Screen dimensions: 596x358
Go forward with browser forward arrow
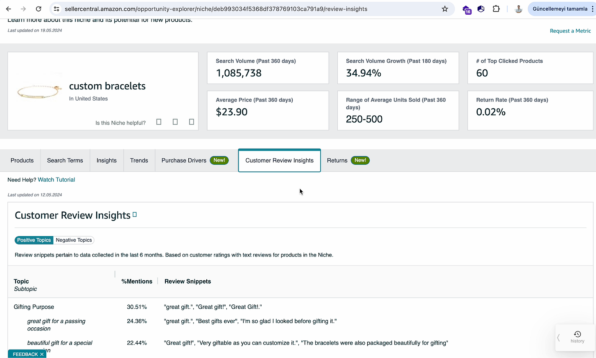pos(23,9)
